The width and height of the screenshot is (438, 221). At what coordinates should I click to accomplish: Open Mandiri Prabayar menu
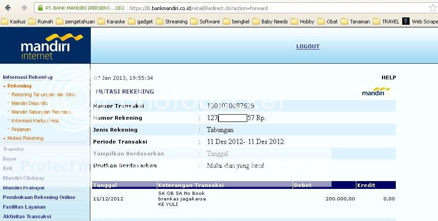pos(24,188)
